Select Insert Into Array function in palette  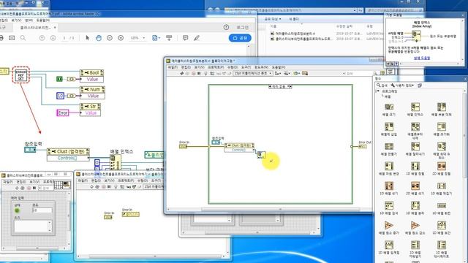tap(388, 126)
